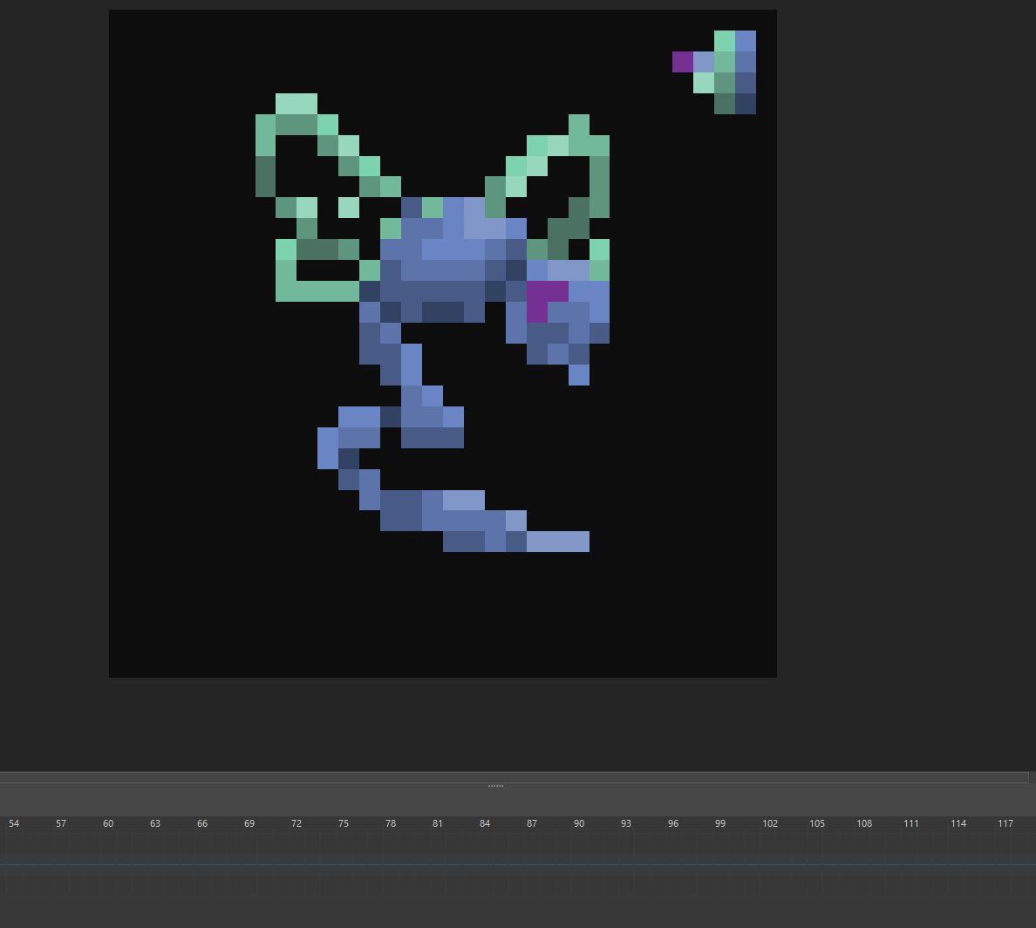Go to frame 108 on the timeline
The height and width of the screenshot is (928, 1036).
tap(864, 823)
